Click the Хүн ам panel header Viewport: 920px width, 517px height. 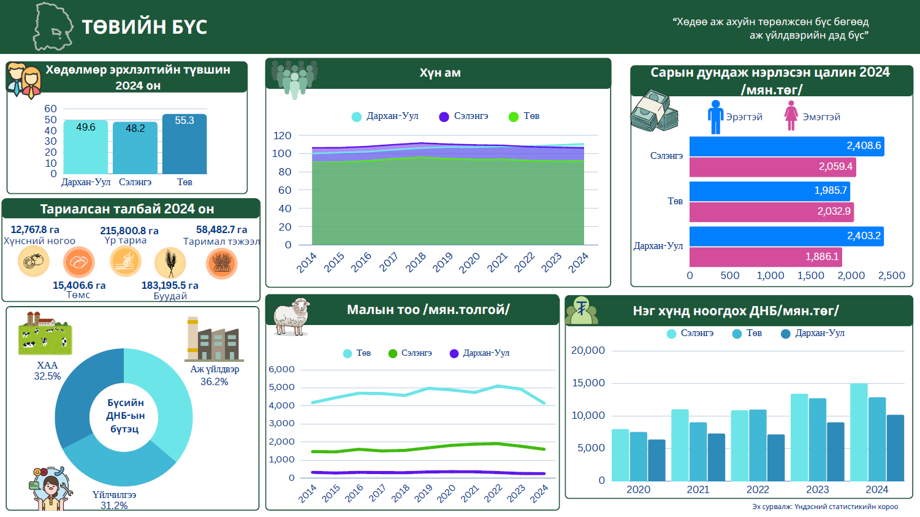click(x=439, y=73)
